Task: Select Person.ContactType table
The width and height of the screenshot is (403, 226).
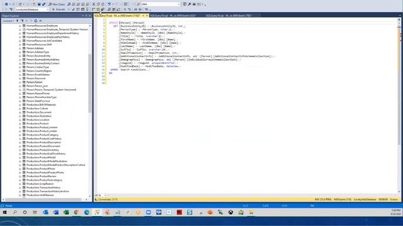Action: (38, 67)
